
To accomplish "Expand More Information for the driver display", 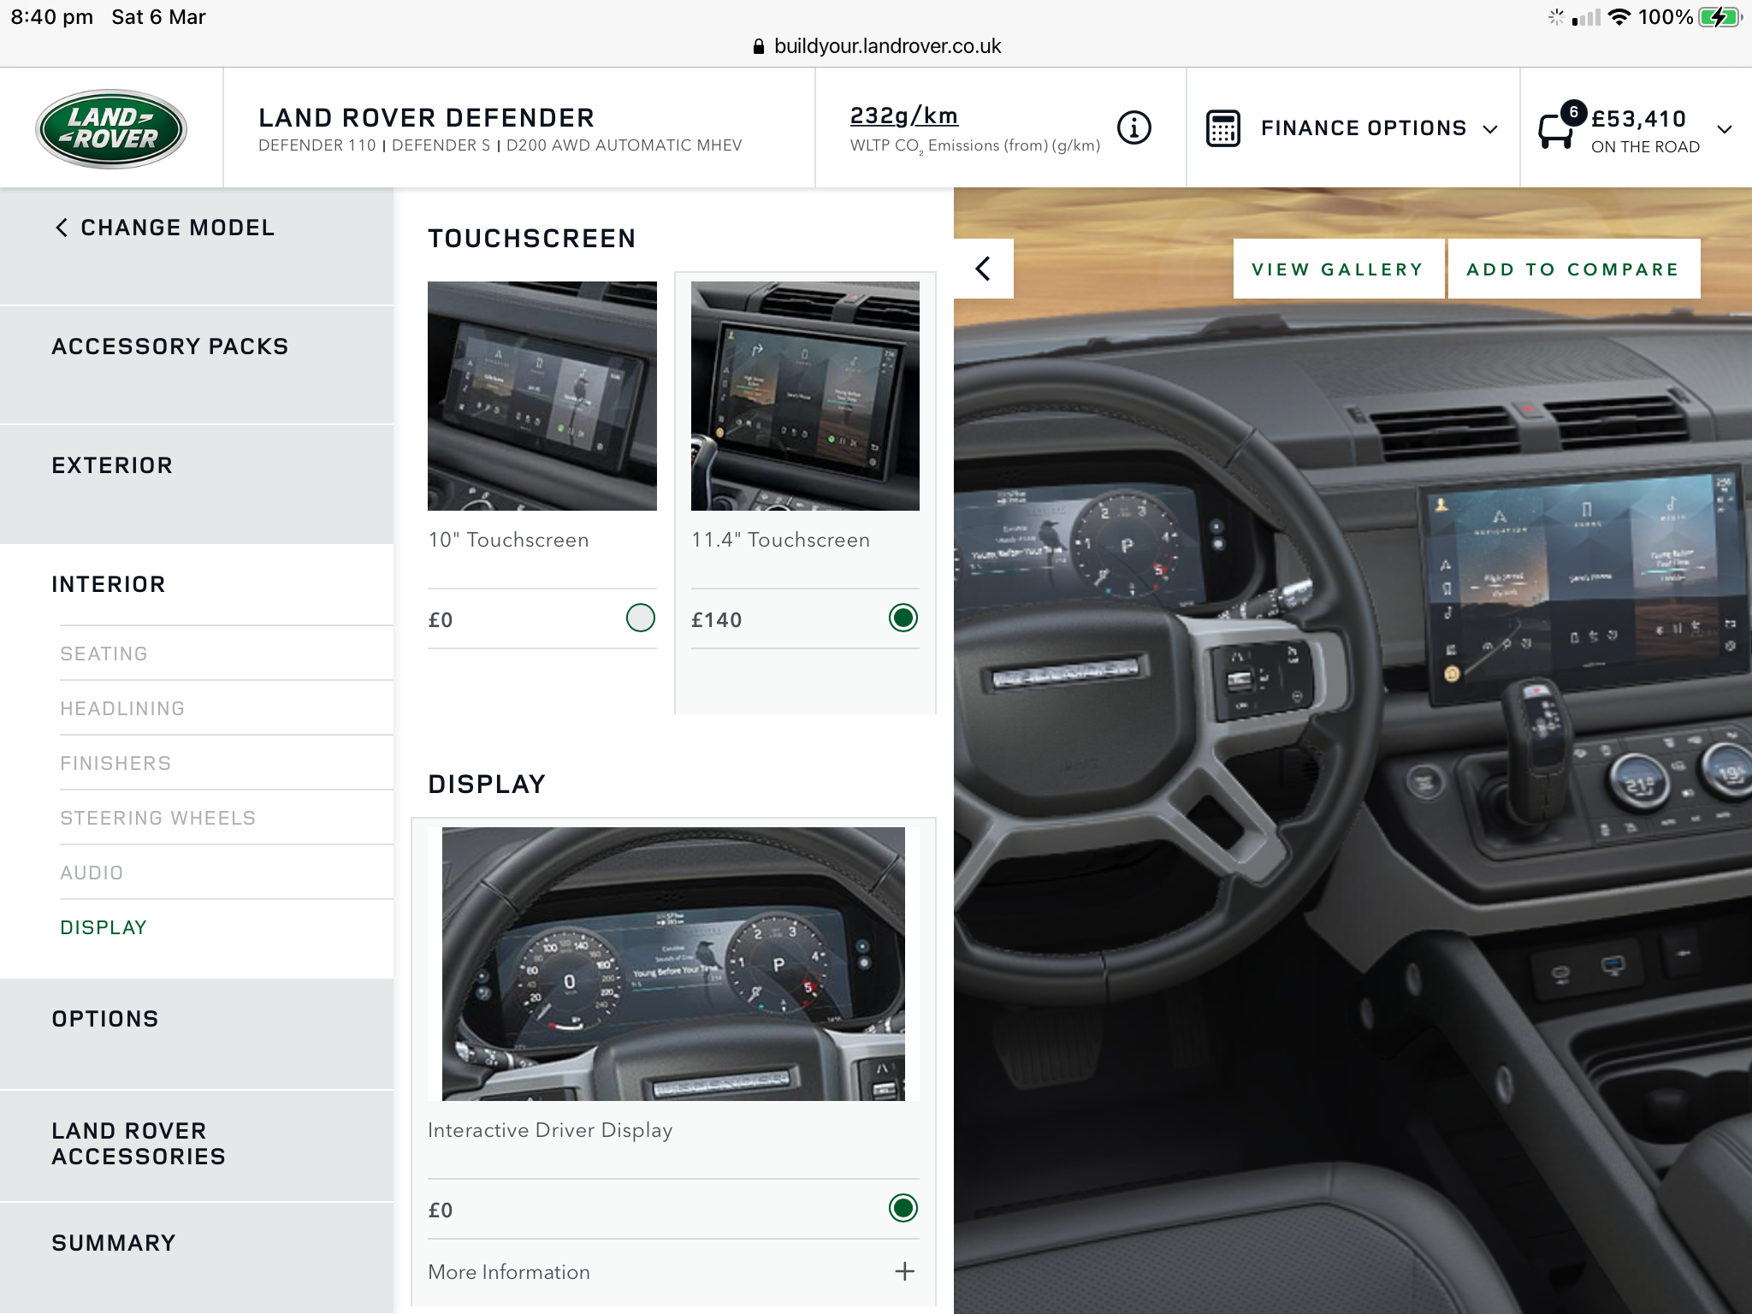I will coord(673,1272).
